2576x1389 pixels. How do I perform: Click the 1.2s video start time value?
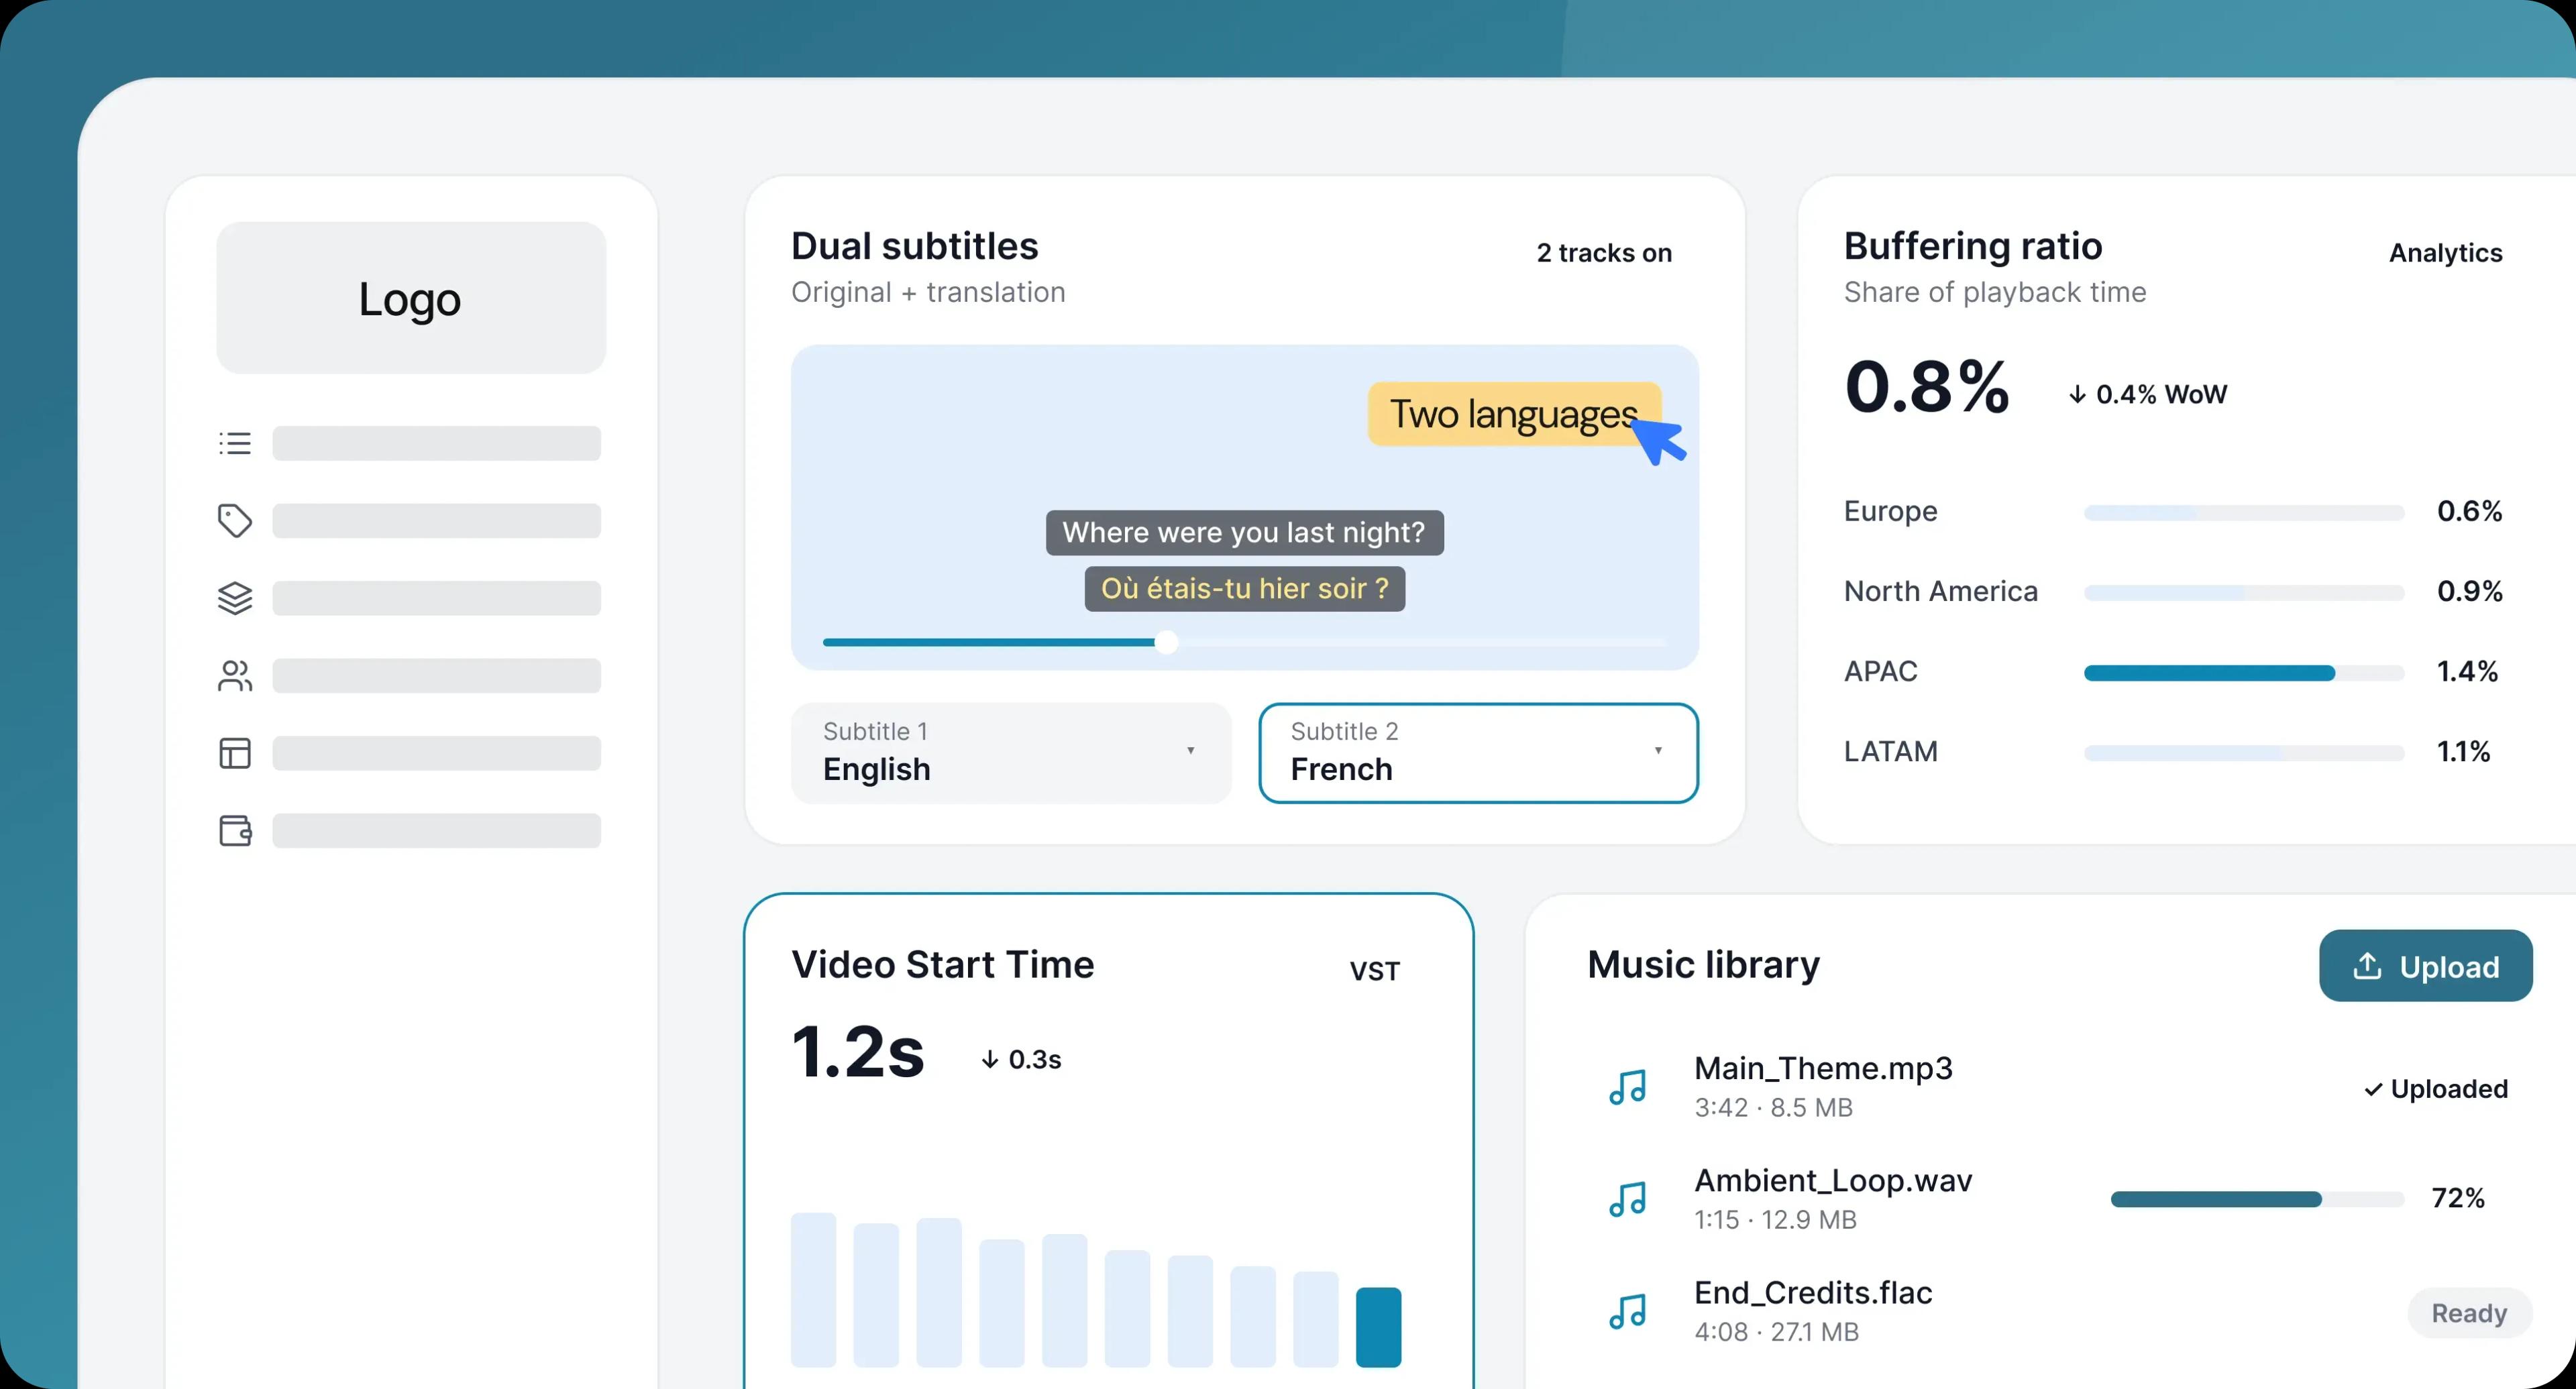tap(857, 1052)
